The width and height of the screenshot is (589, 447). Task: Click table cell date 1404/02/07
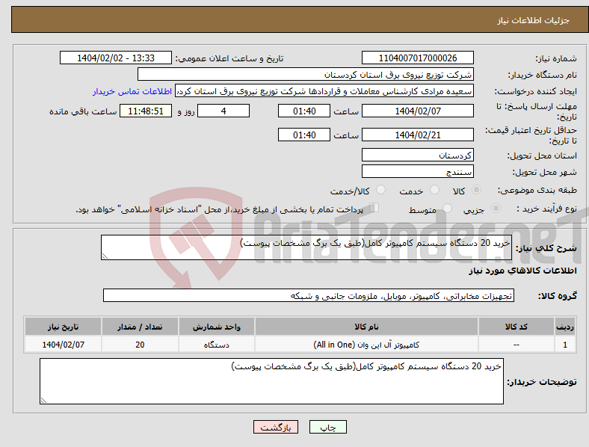point(63,345)
